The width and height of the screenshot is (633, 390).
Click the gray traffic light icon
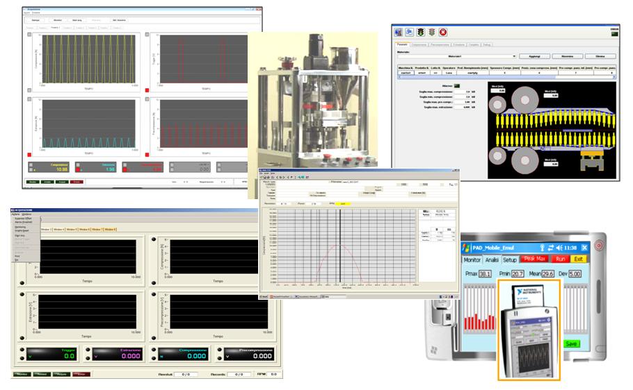point(431,32)
